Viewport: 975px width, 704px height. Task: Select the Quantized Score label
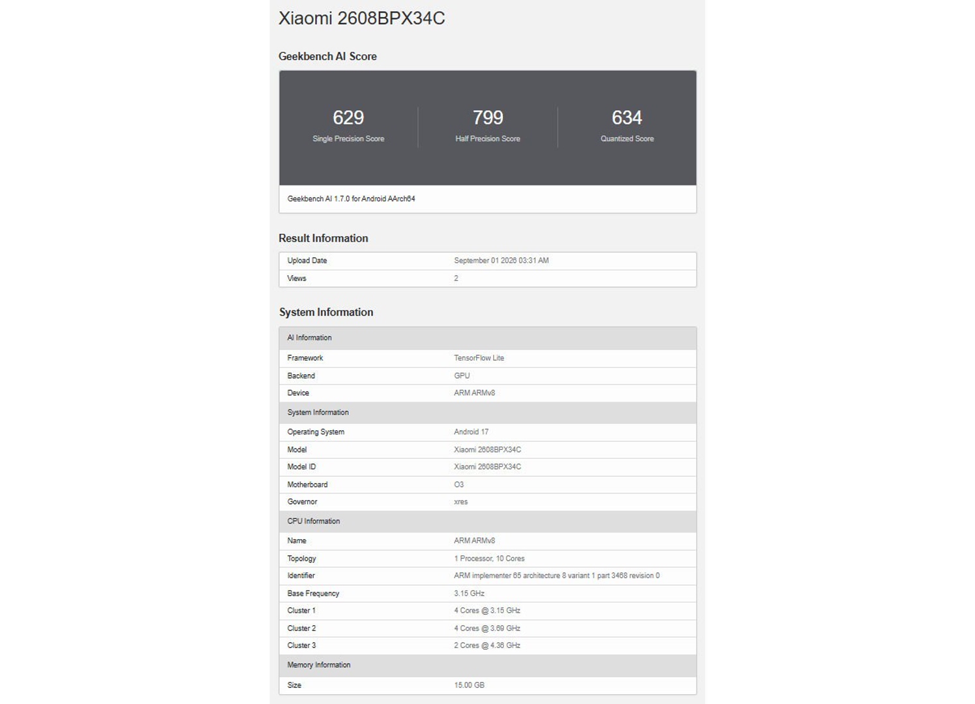point(627,139)
